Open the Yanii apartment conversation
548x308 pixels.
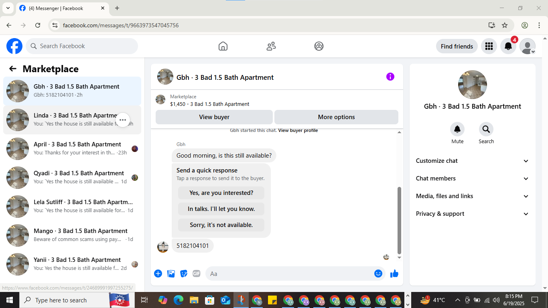click(x=72, y=264)
